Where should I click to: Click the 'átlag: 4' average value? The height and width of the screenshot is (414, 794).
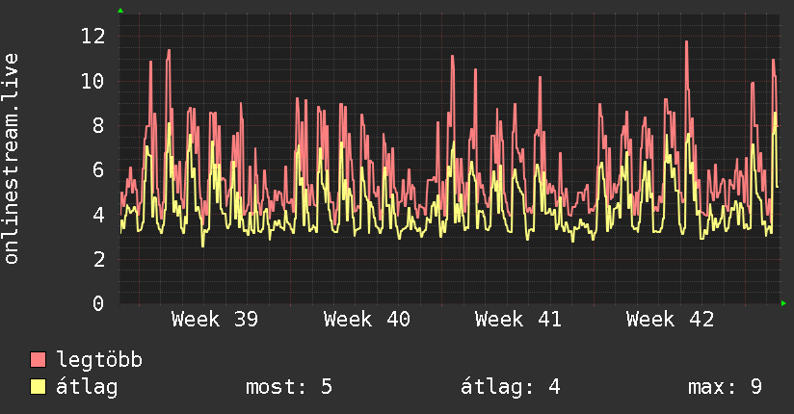pos(511,387)
